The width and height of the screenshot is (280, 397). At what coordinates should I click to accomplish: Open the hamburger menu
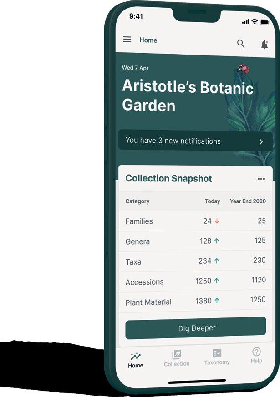click(x=127, y=40)
